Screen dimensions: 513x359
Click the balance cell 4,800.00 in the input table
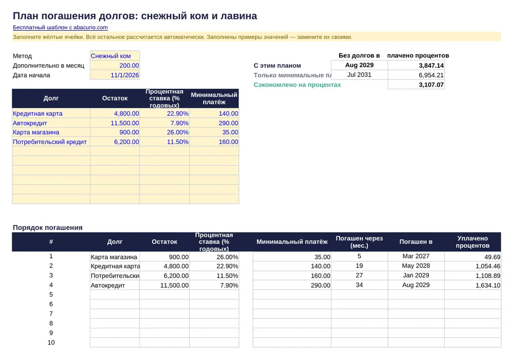point(115,113)
